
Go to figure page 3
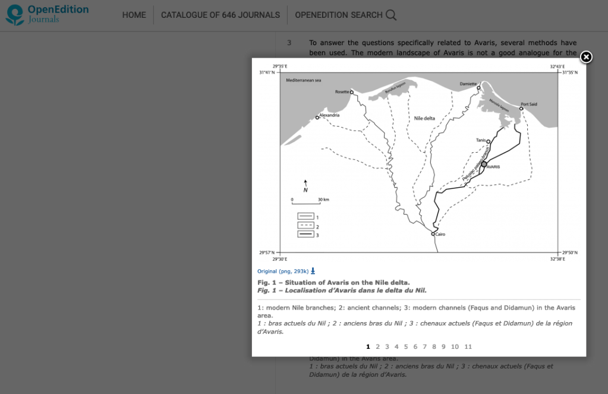(x=387, y=346)
